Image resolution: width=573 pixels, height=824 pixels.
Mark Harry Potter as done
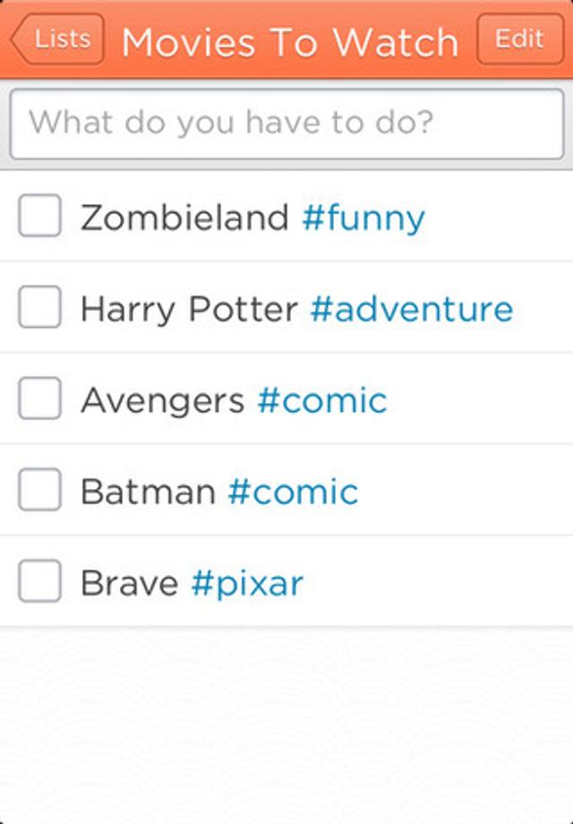(39, 308)
